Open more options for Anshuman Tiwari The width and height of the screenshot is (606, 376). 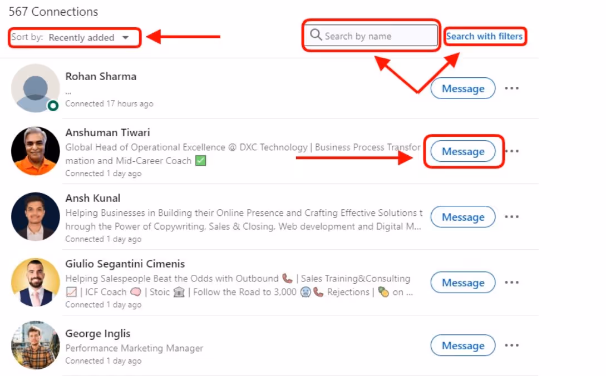pyautogui.click(x=511, y=151)
